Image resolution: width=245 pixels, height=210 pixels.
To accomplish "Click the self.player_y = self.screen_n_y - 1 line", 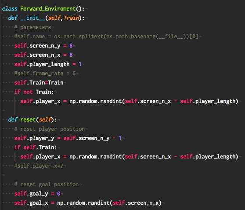I will 68,138.
